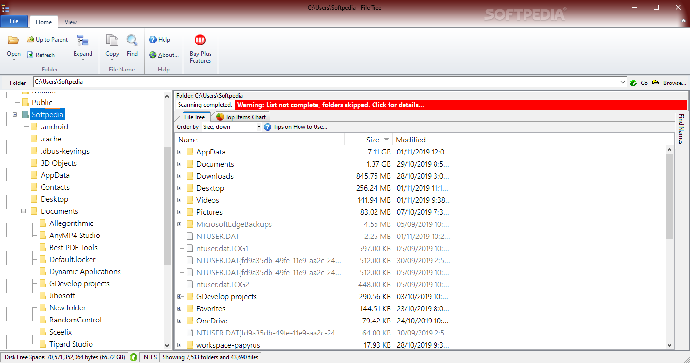The width and height of the screenshot is (690, 363).
Task: Open the About globe icon
Action: click(x=153, y=55)
